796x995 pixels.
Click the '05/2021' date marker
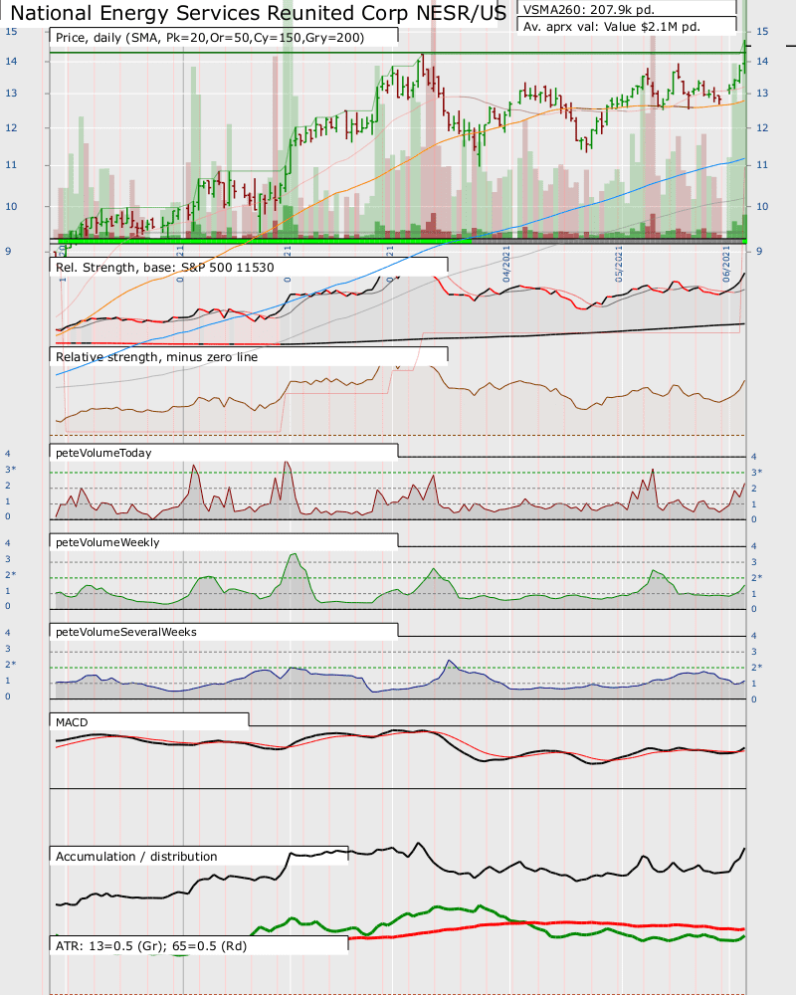619,265
